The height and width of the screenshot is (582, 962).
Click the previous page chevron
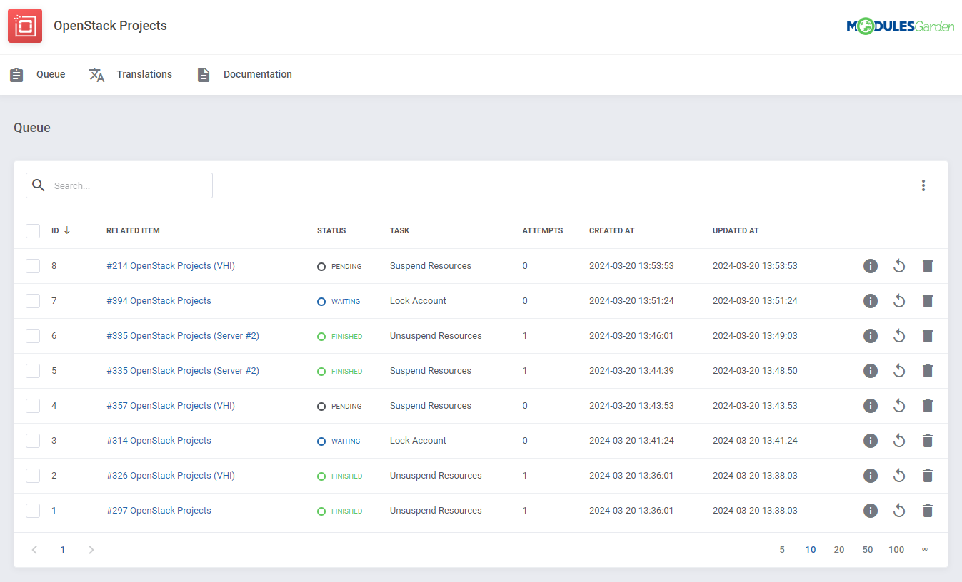tap(34, 549)
